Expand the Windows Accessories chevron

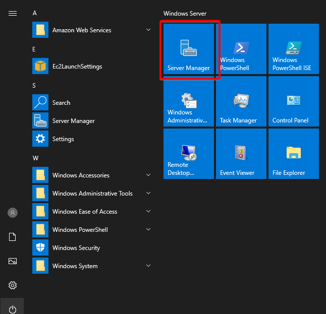(x=148, y=175)
